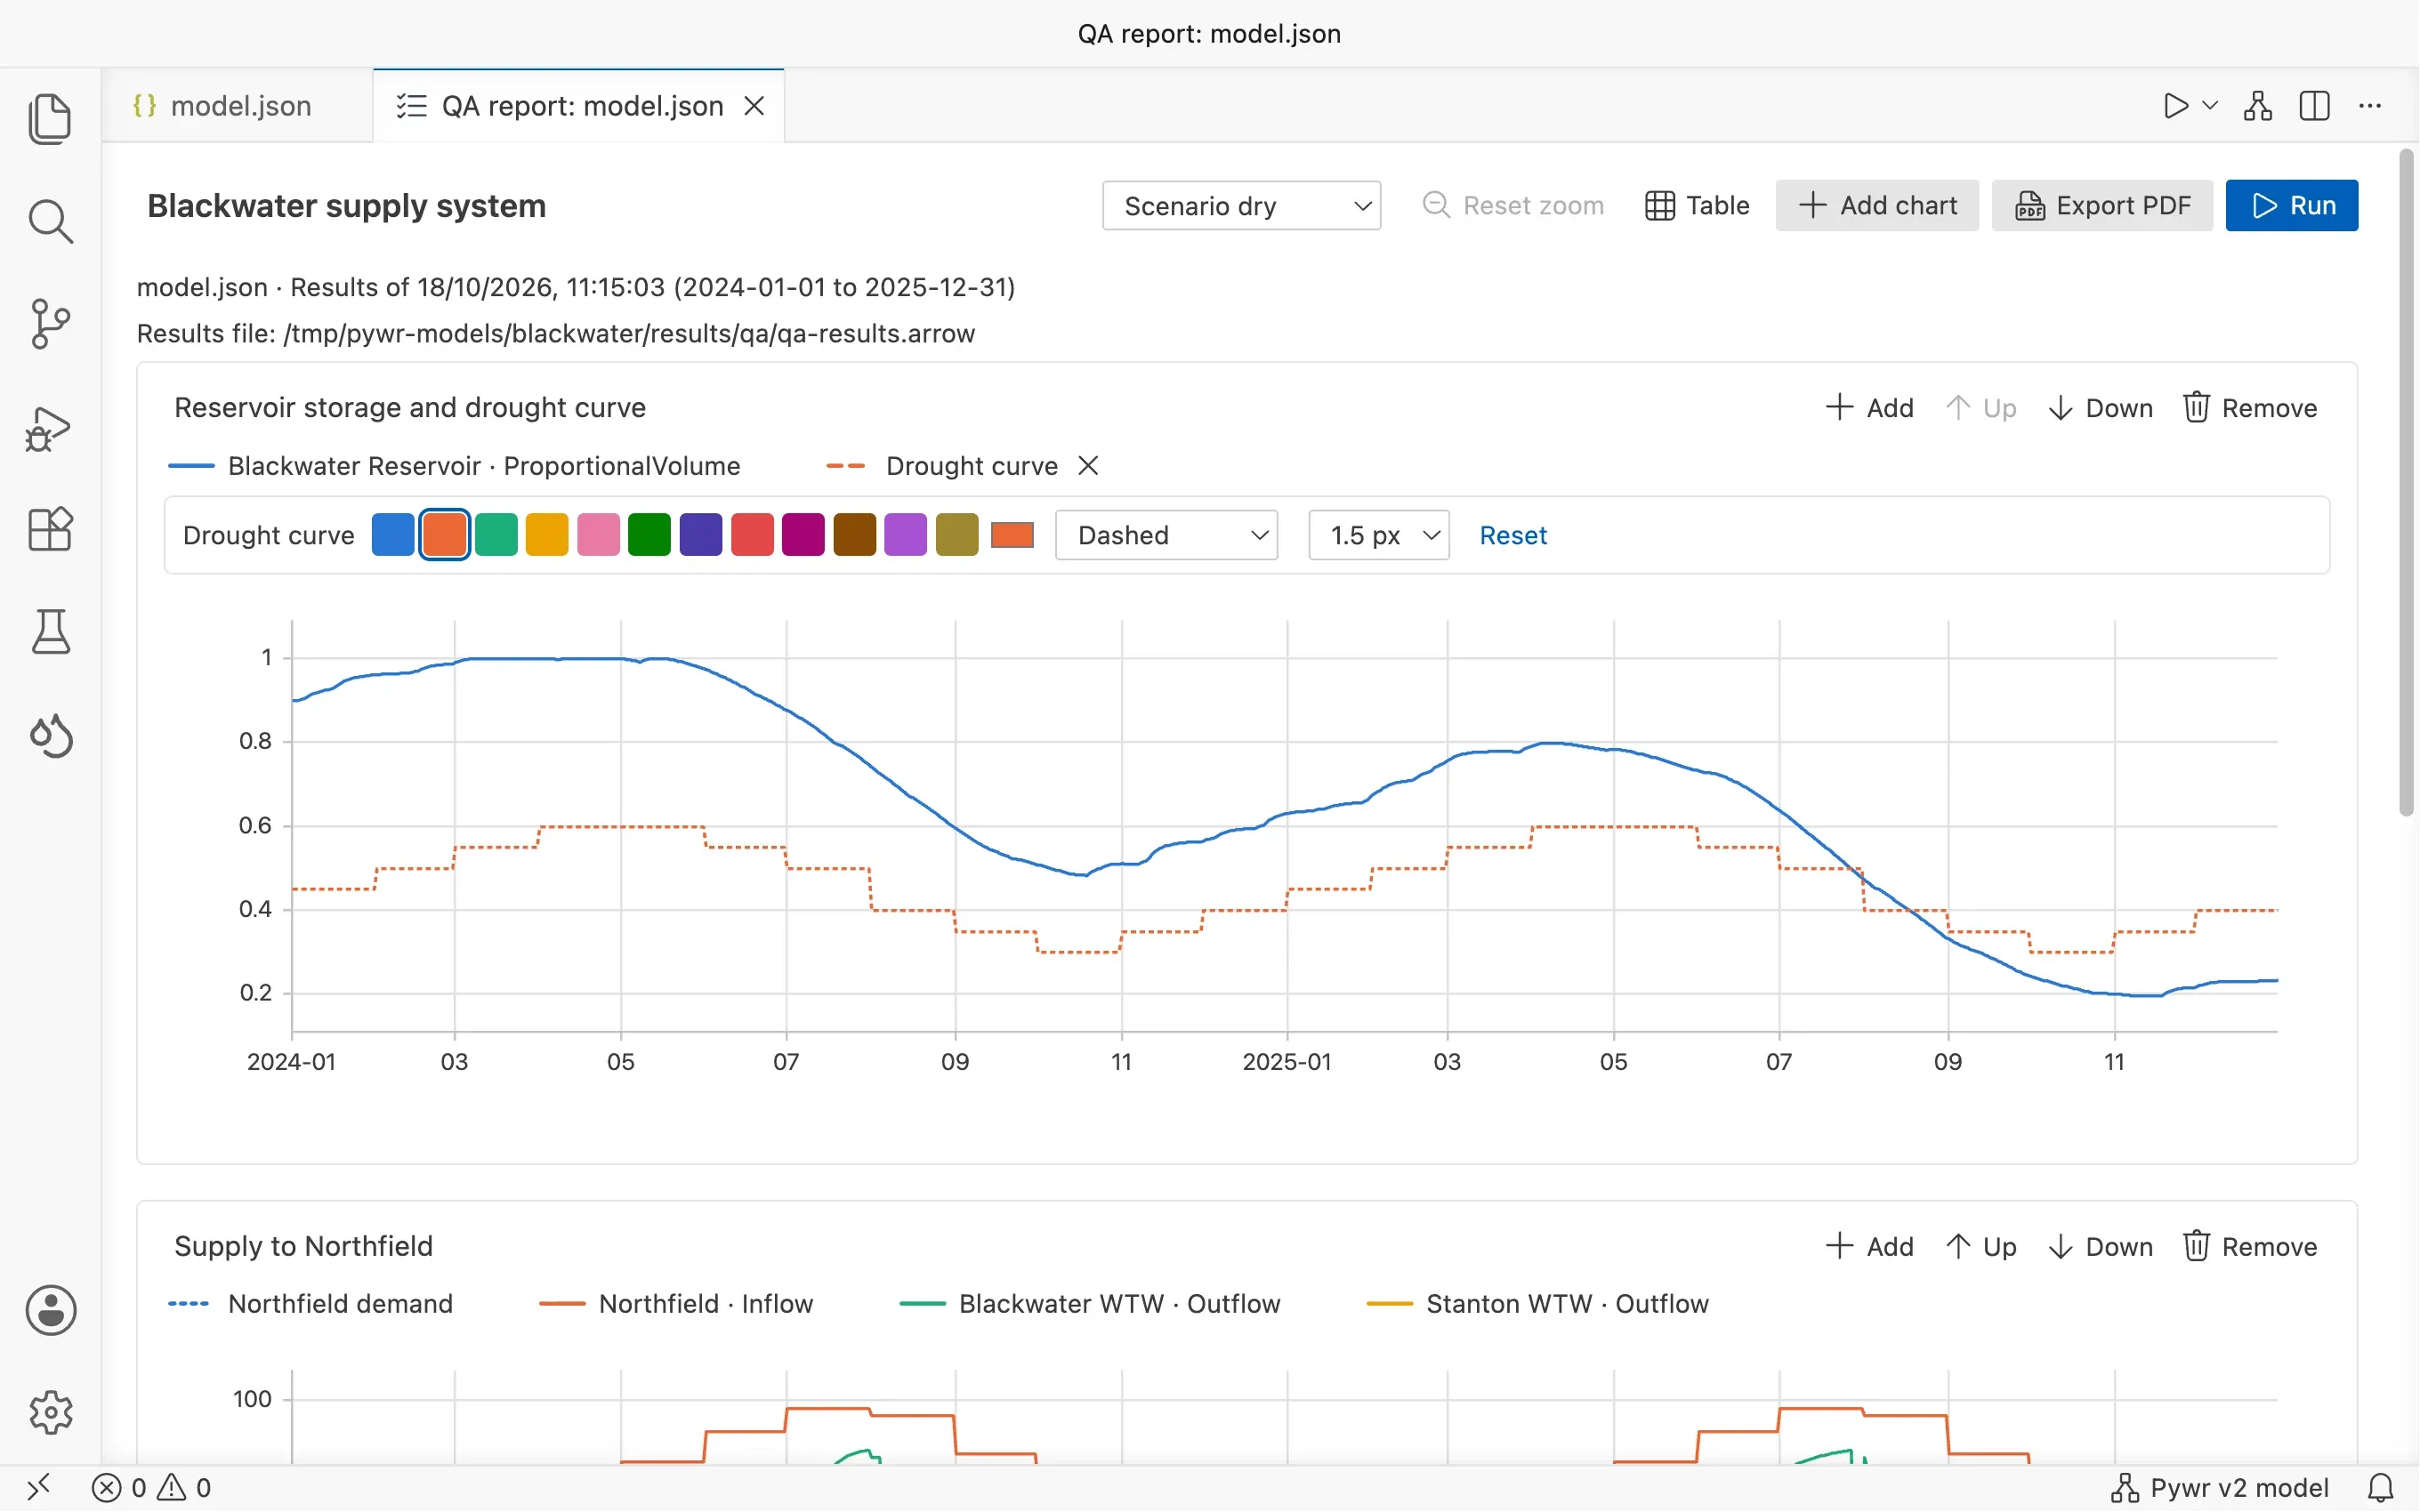
Task: Pick the blue color swatch
Action: 393,535
